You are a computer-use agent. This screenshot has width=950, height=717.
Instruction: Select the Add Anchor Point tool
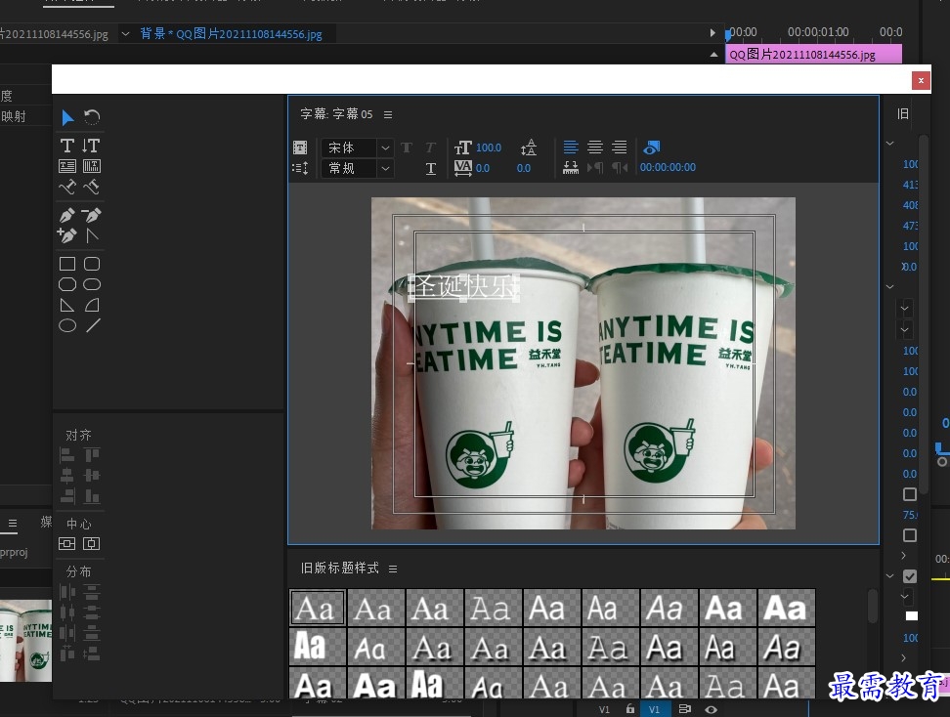click(x=67, y=235)
